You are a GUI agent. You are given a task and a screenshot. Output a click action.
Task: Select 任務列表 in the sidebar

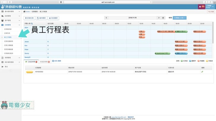7,33
